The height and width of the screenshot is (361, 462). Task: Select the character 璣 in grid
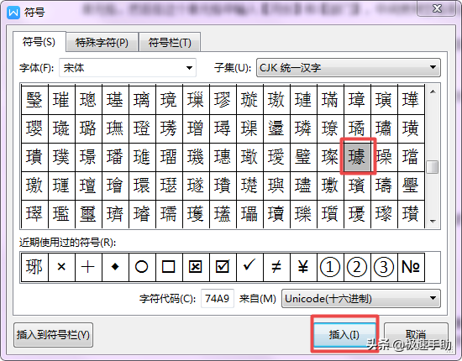click(x=196, y=157)
